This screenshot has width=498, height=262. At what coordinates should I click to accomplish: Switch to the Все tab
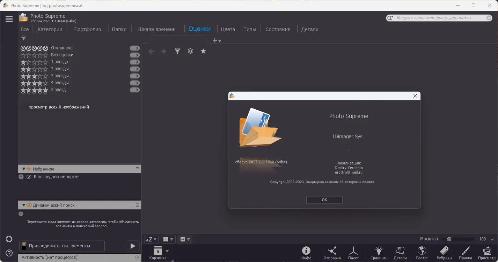(x=25, y=29)
